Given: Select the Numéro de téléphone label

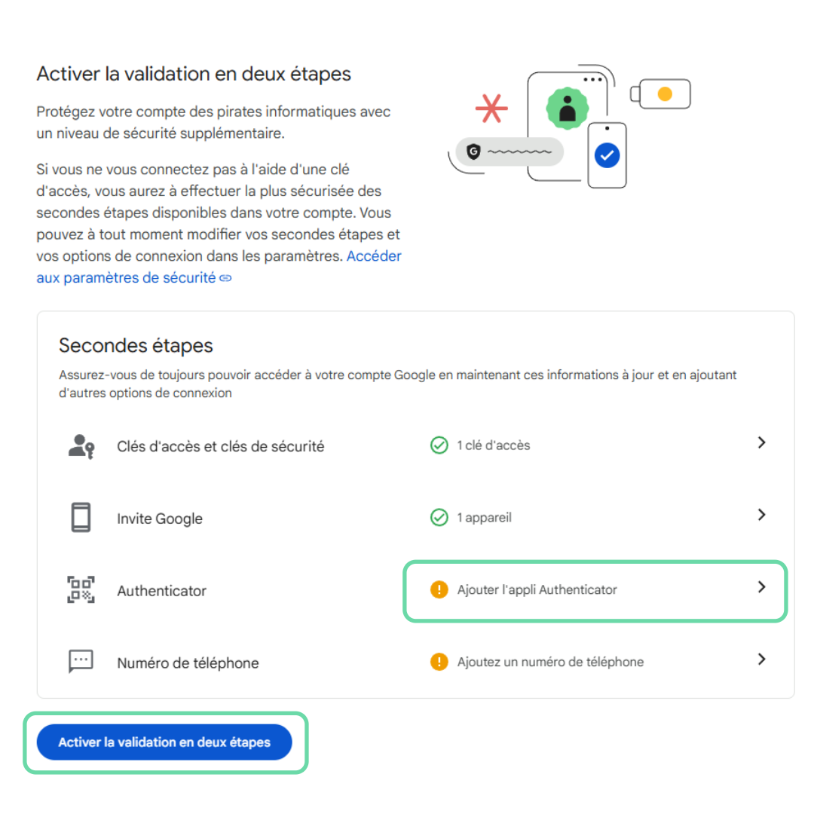Looking at the screenshot, I should 188,663.
